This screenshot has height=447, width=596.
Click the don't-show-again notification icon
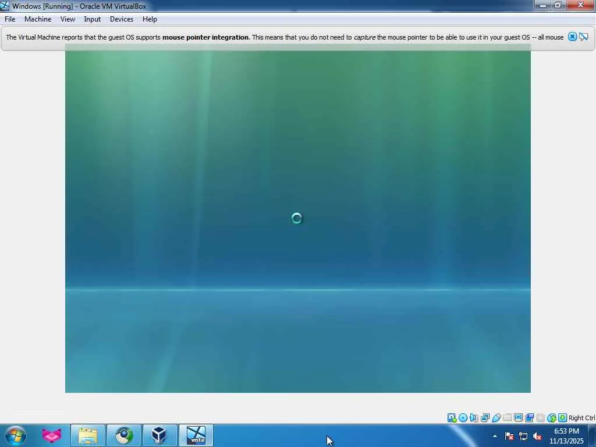click(x=584, y=37)
